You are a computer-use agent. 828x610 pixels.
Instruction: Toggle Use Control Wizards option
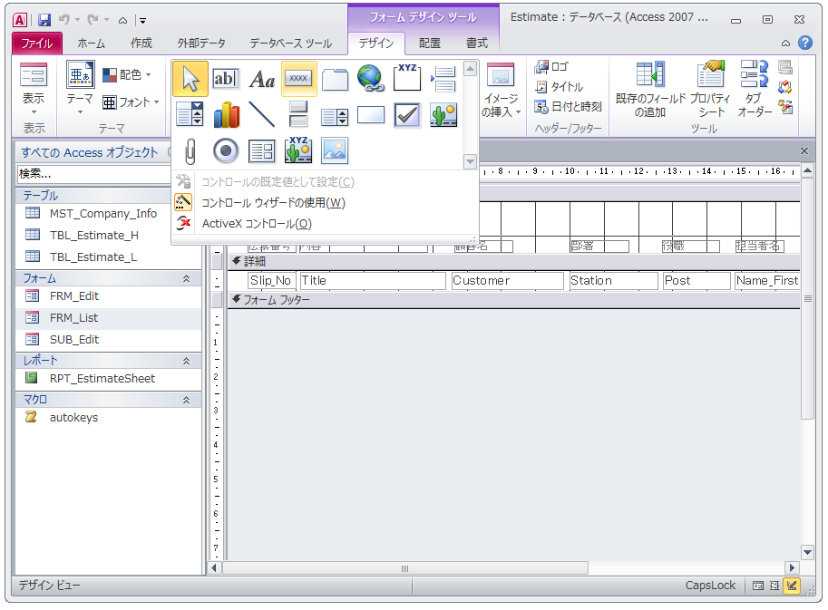pyautogui.click(x=259, y=203)
